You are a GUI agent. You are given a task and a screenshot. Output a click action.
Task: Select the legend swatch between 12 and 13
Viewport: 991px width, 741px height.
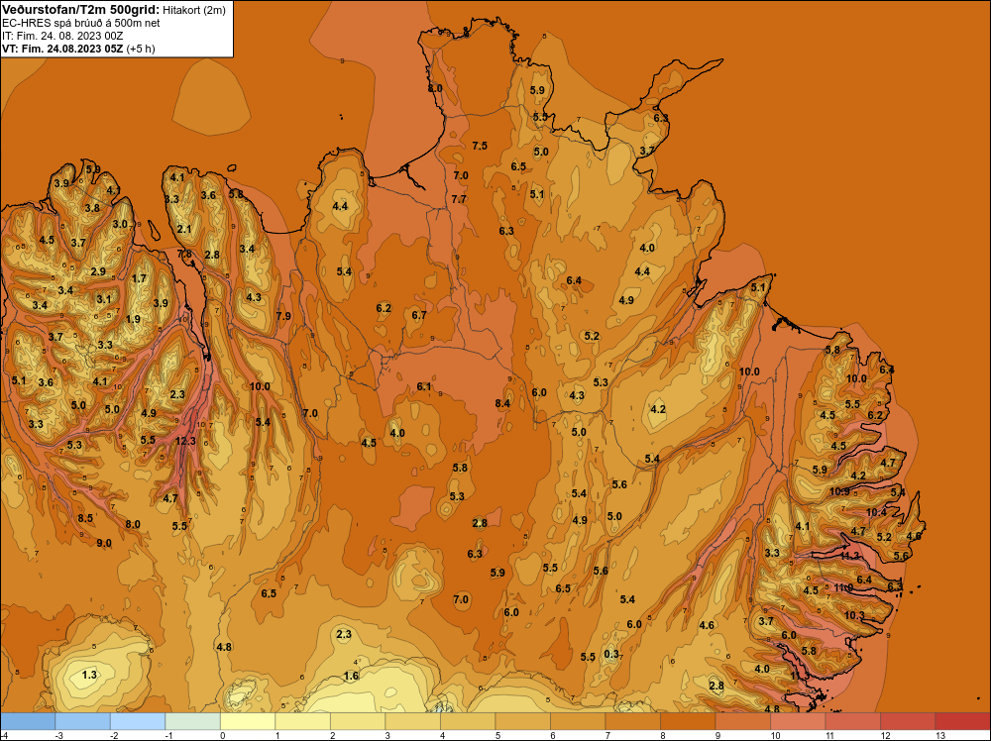908,721
